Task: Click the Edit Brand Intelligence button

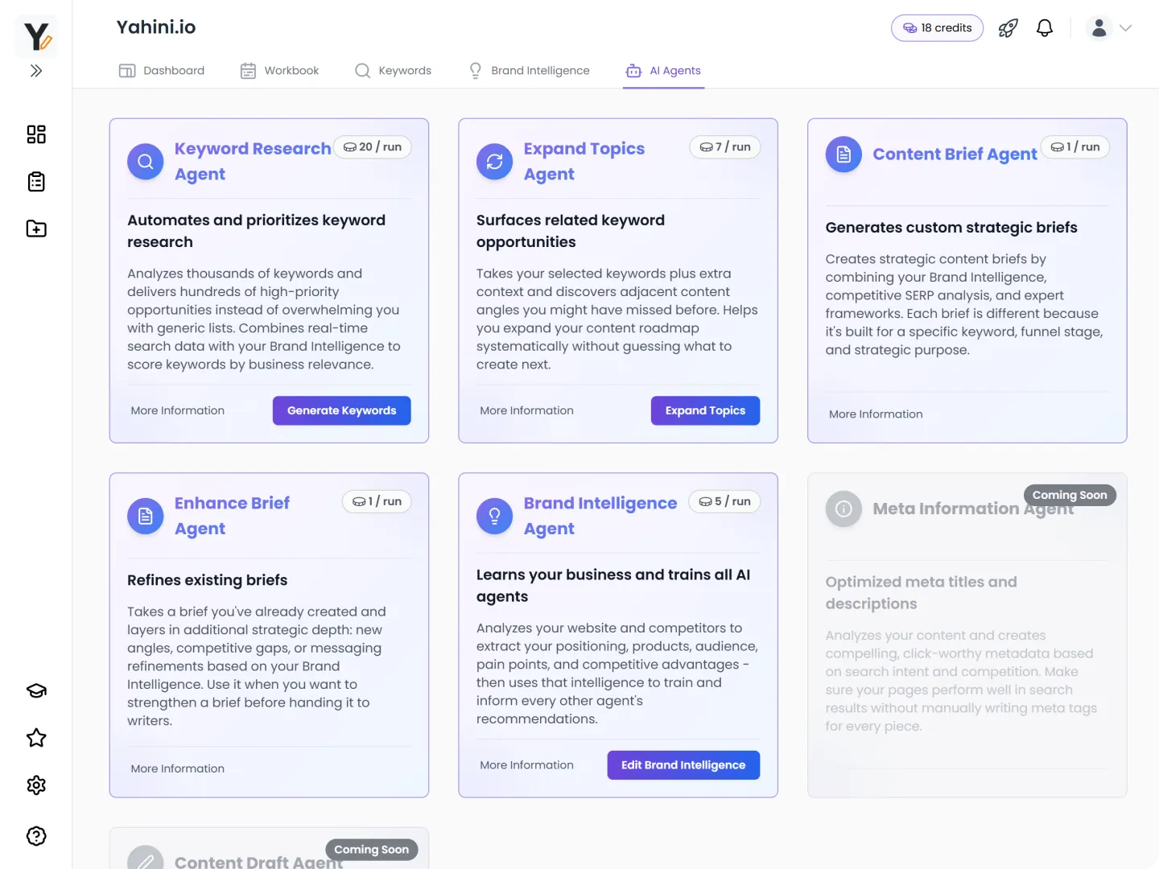Action: (683, 765)
